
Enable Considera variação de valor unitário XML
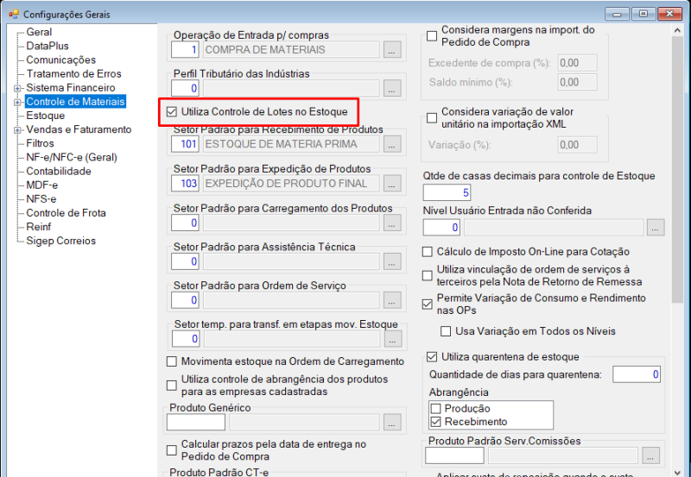432,118
